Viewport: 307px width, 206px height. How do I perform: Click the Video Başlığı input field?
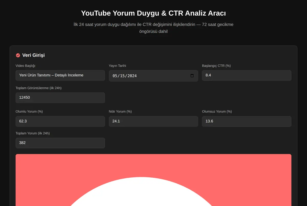pos(60,75)
